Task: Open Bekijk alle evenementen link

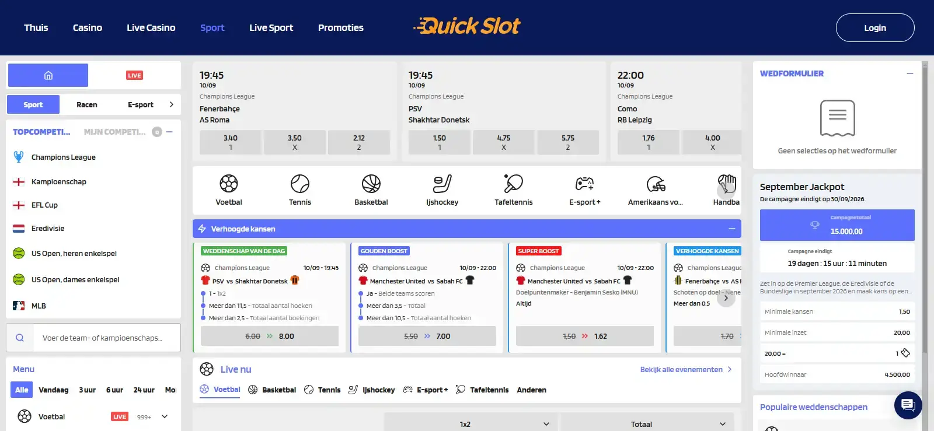Action: [x=686, y=369]
